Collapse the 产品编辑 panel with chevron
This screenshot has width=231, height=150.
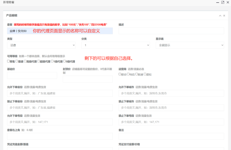coord(220,15)
